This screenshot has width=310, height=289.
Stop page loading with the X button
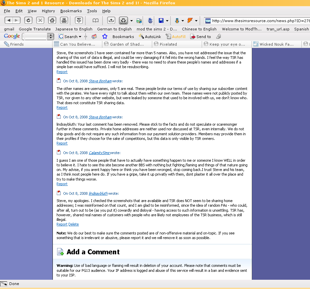[40, 21]
